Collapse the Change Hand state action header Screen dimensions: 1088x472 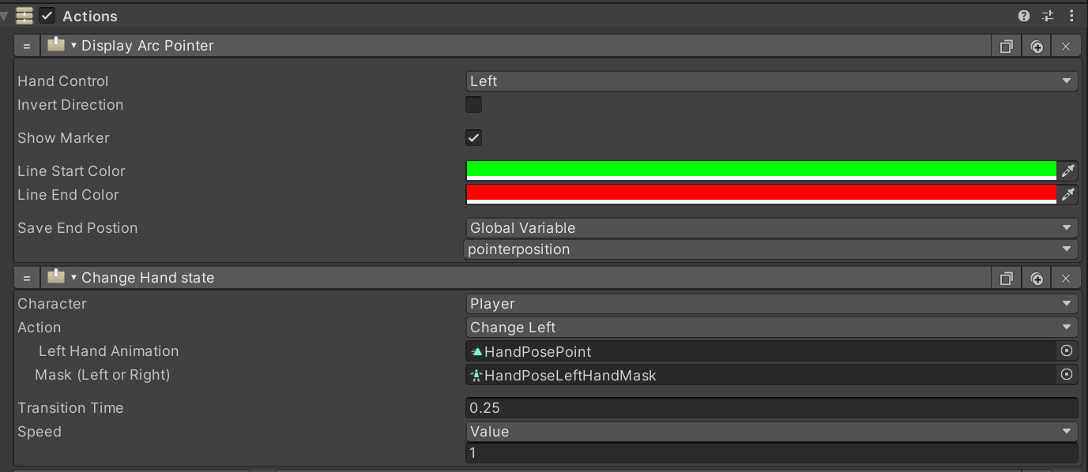(x=74, y=278)
